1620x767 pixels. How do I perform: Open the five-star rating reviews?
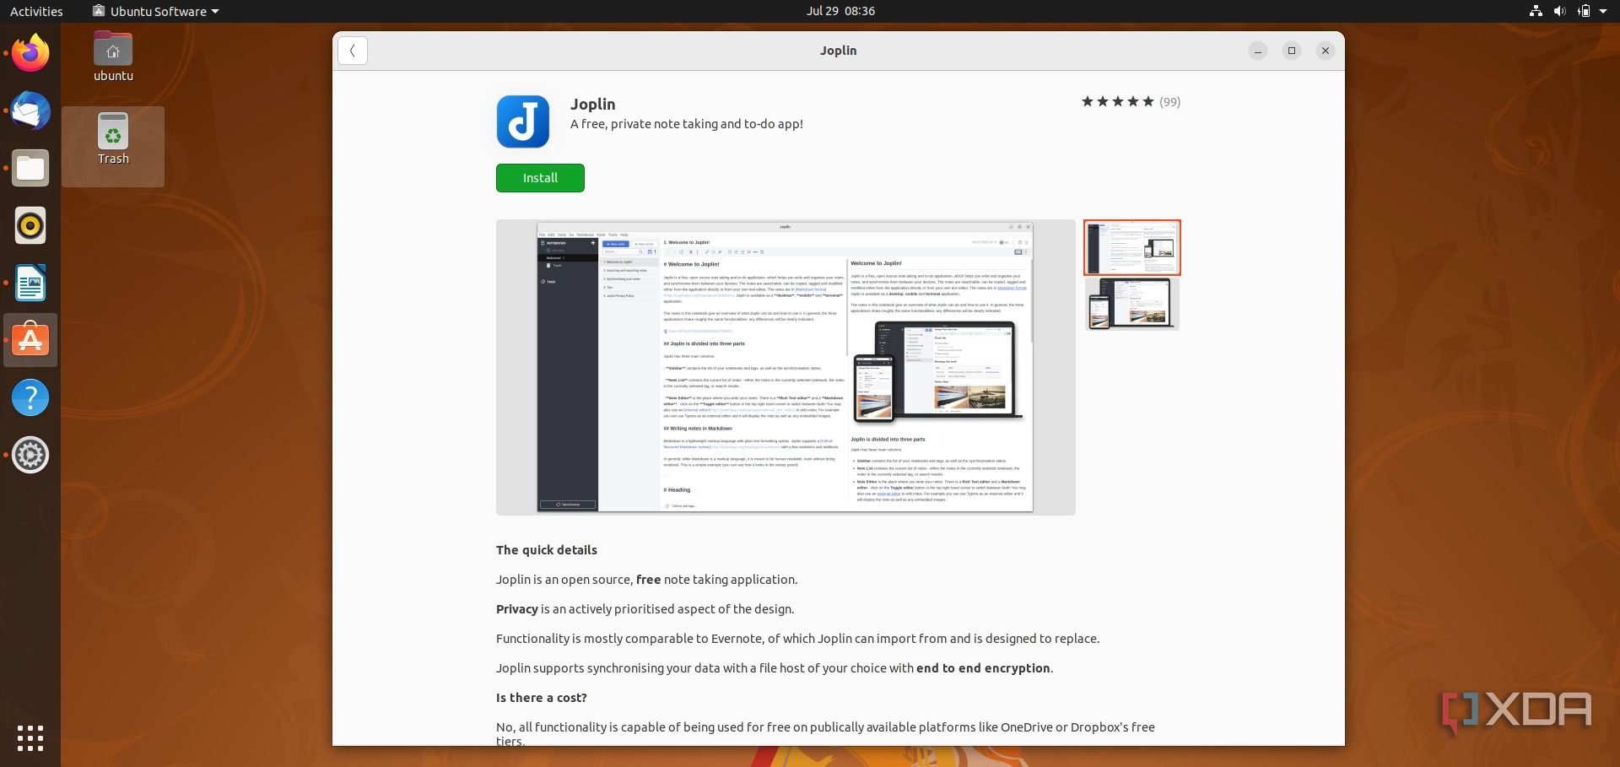pyautogui.click(x=1118, y=102)
